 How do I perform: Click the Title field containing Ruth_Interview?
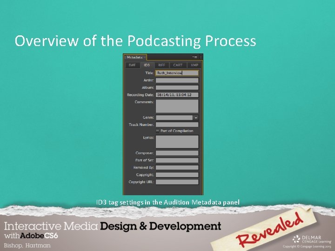177,73
